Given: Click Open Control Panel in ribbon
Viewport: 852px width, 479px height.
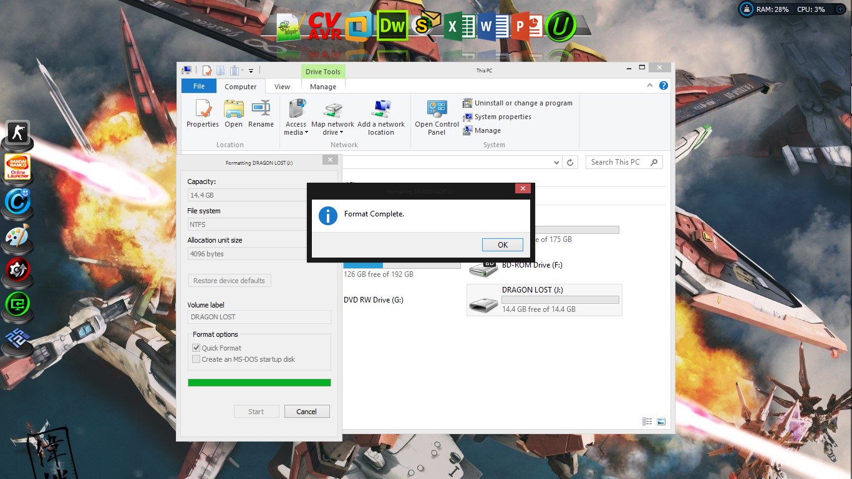Looking at the screenshot, I should (437, 118).
